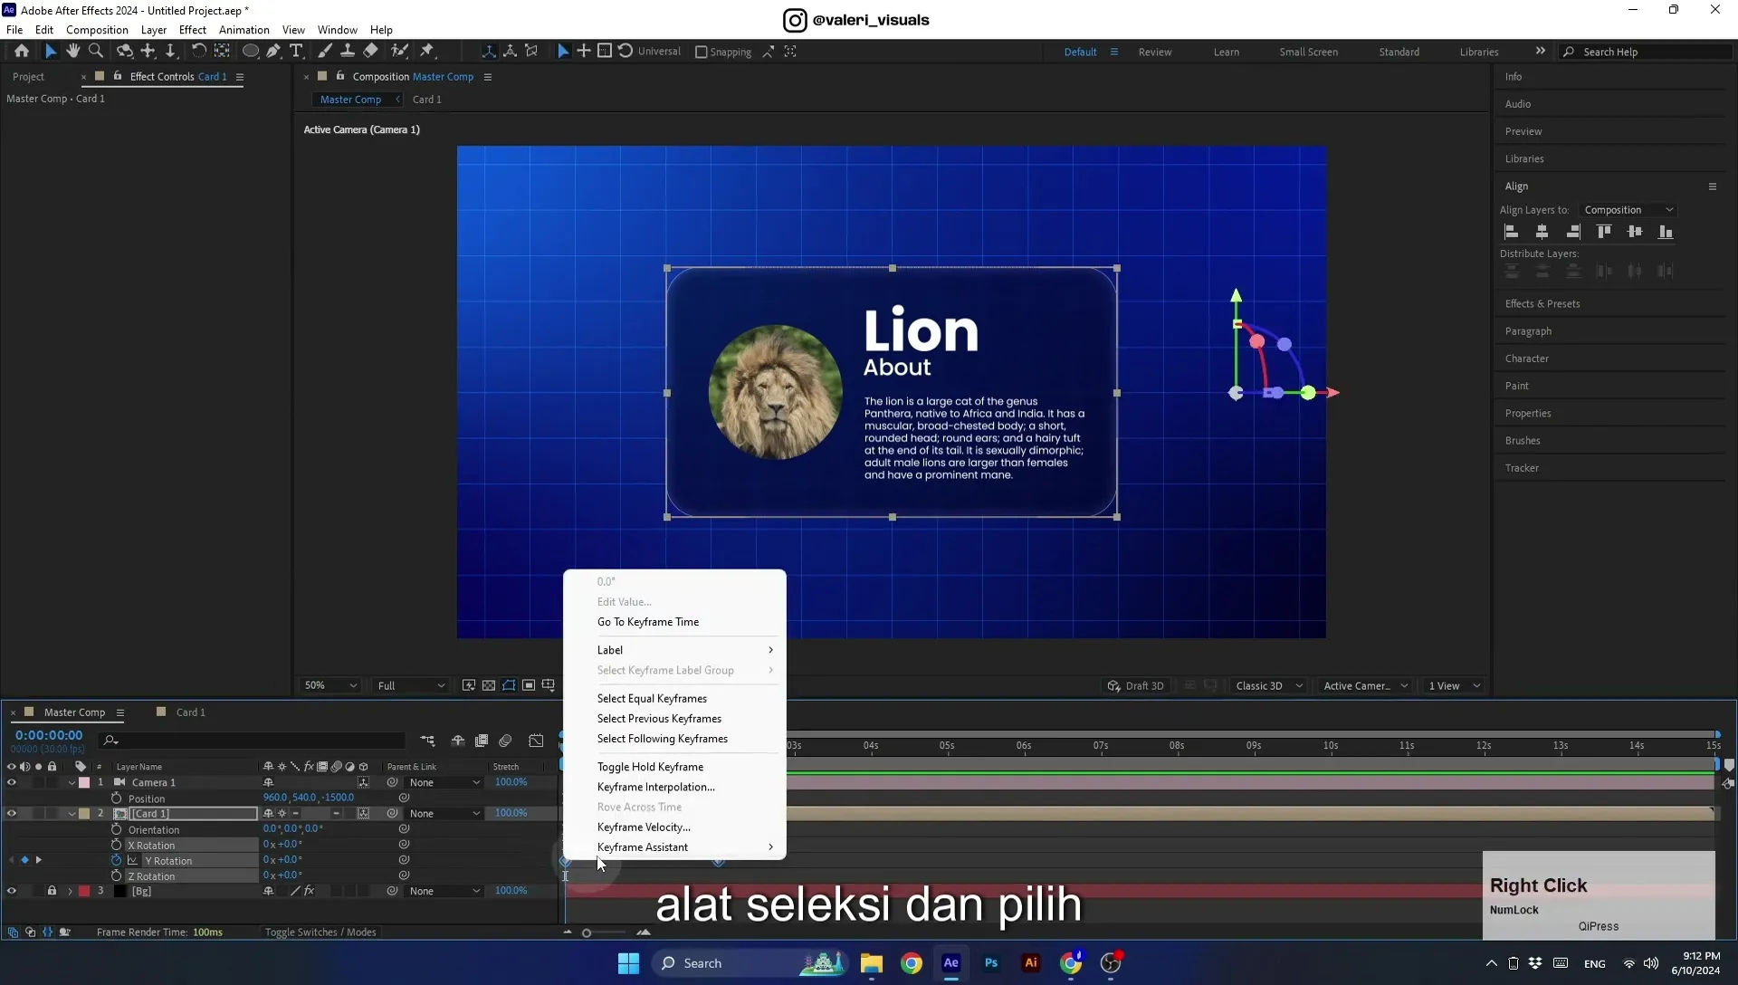The width and height of the screenshot is (1738, 985).
Task: Enable Motion Blur switch in timeline header
Action: tap(505, 741)
